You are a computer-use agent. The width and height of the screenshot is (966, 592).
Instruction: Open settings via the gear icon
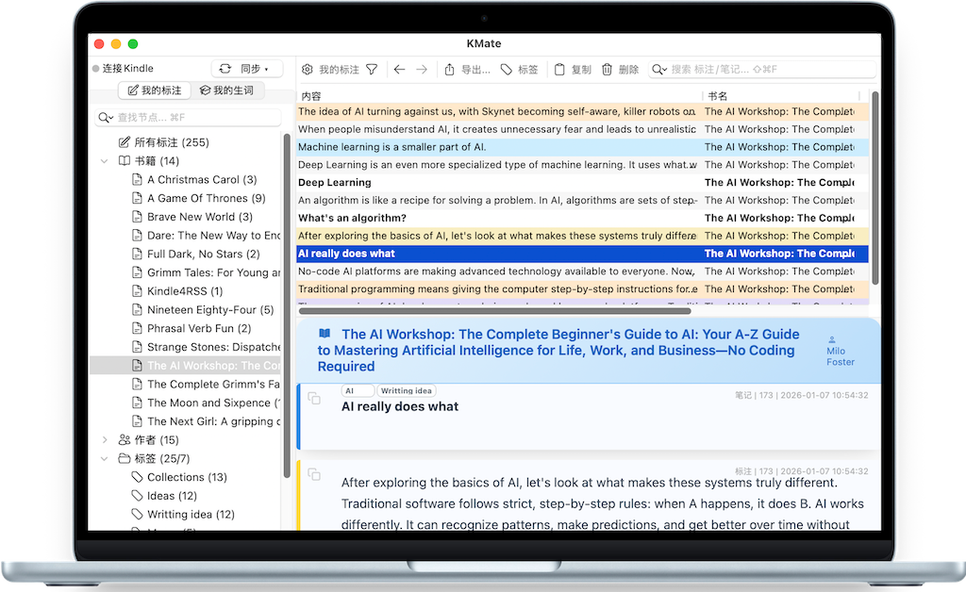(307, 70)
